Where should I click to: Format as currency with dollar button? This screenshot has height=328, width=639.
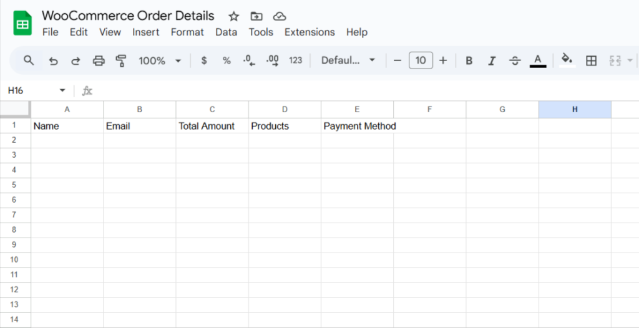pos(204,60)
